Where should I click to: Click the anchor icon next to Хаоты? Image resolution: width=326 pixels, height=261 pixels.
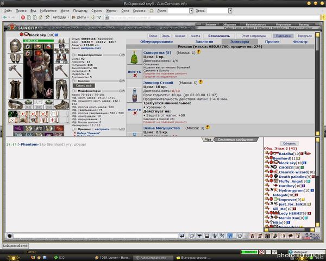pos(93,17)
